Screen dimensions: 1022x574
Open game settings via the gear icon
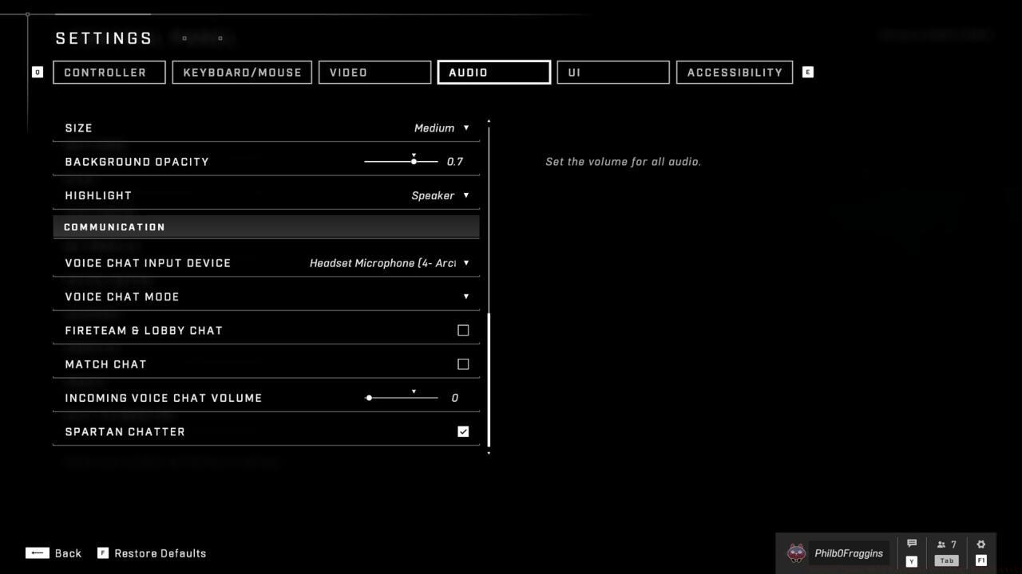[x=980, y=543]
